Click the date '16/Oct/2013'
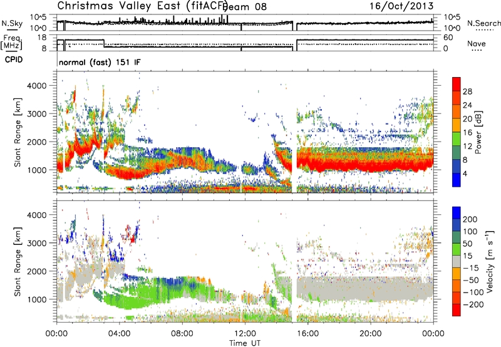 point(401,6)
